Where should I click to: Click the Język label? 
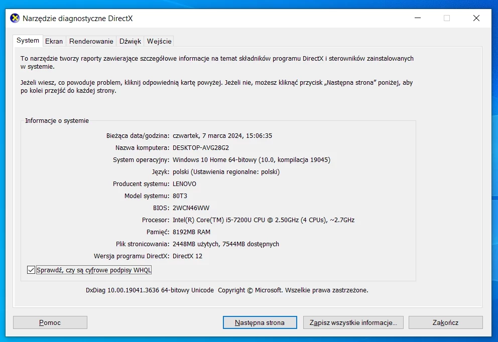coord(160,172)
